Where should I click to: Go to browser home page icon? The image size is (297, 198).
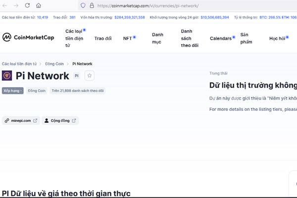click(39, 5)
